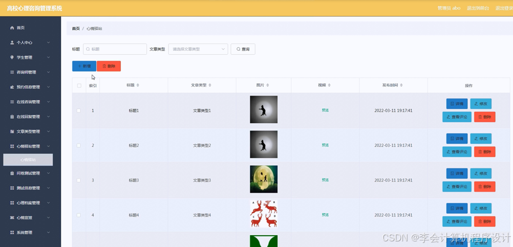Screen dimensions: 513x247
Task: Tick the checkbox for row 标题1
Action: pos(79,111)
